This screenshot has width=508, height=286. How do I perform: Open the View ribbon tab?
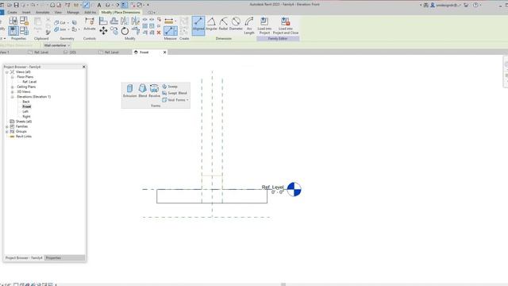pyautogui.click(x=58, y=13)
